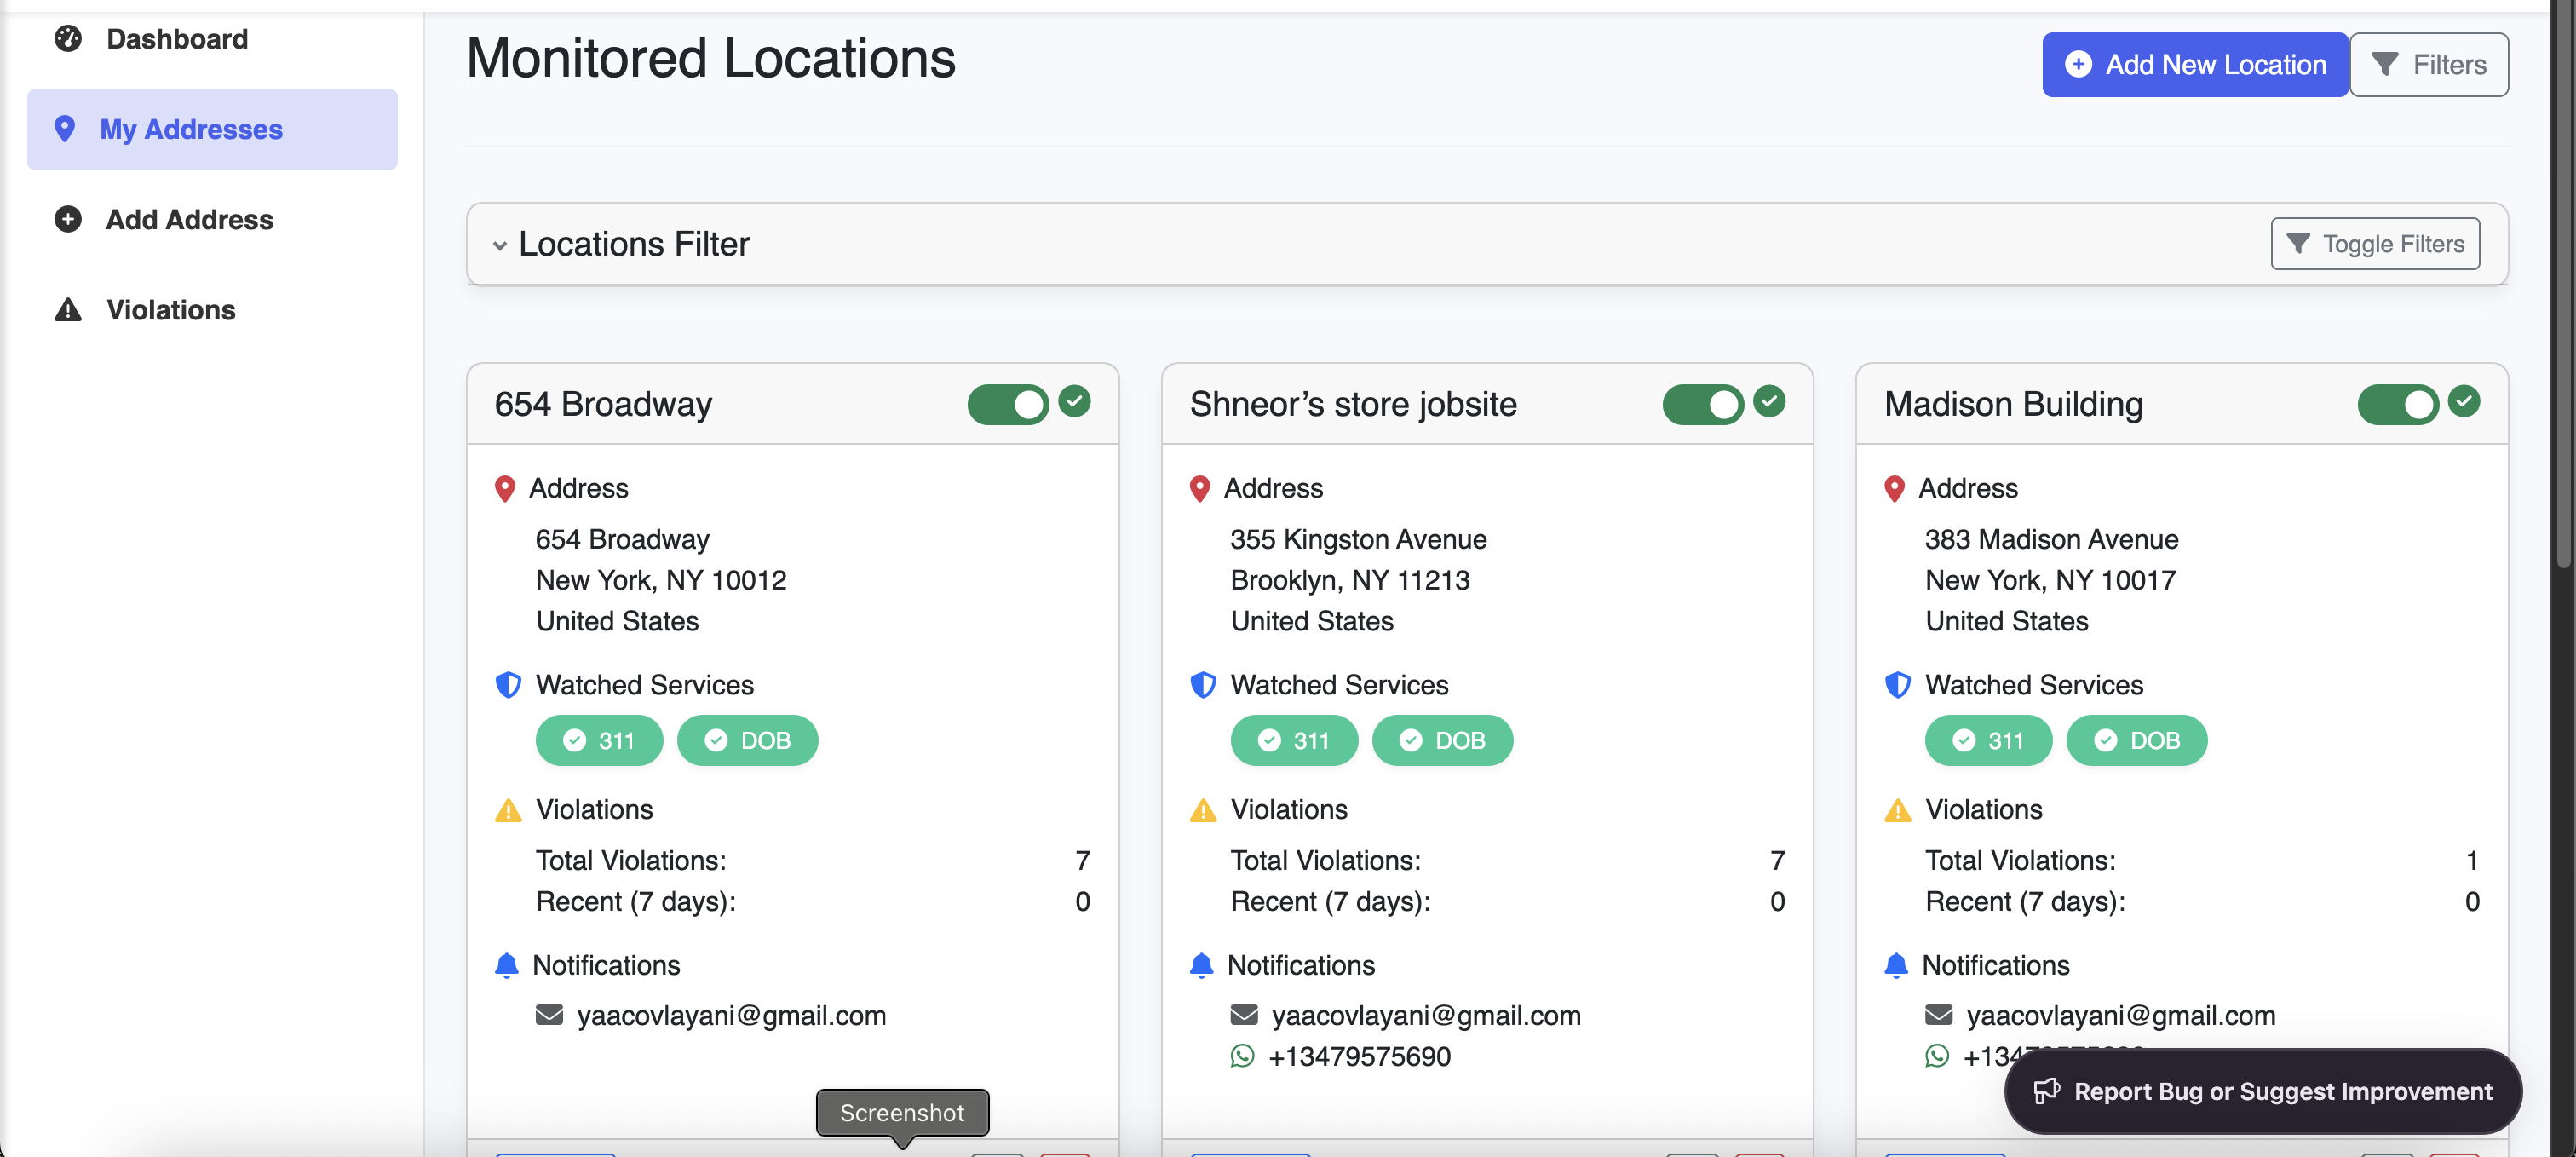
Task: Click WhatsApp icon next to +13479575690
Action: click(x=1242, y=1056)
